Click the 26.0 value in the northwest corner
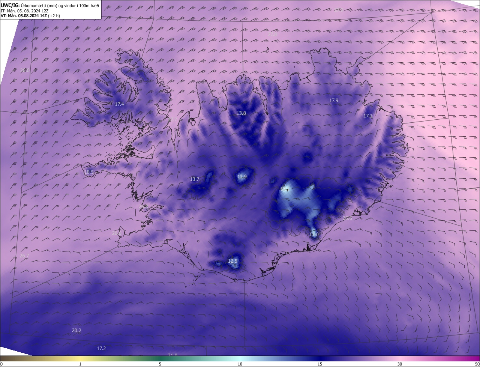Image resolution: width=480 pixels, height=367 pixels. 25,70
